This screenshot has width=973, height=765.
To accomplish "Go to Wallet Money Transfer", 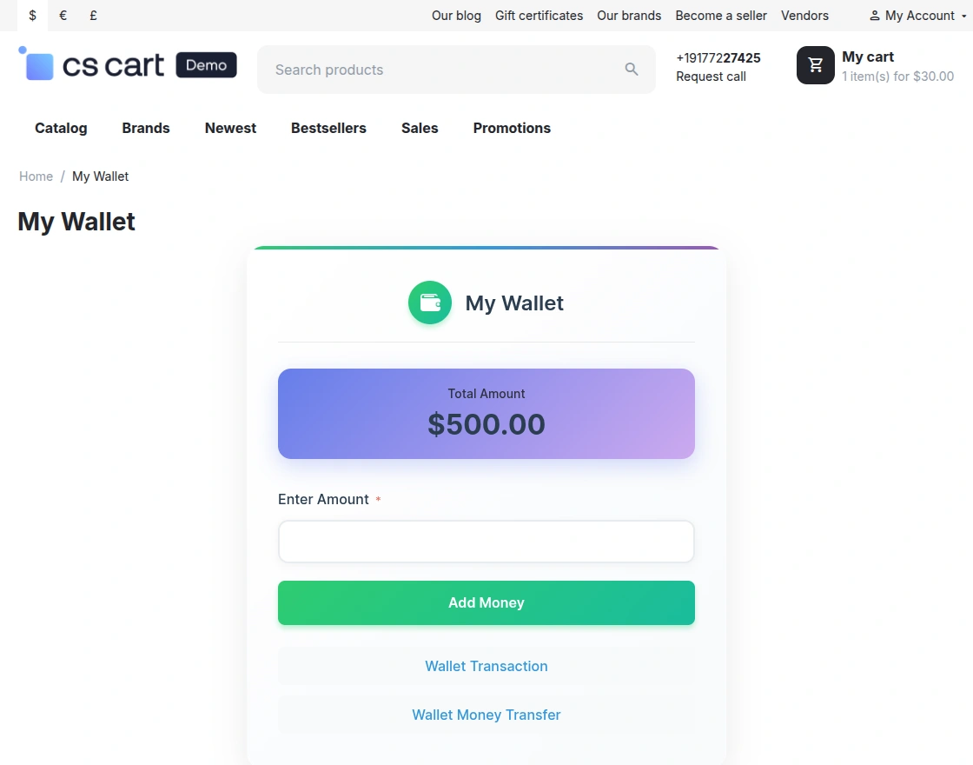I will coord(486,714).
